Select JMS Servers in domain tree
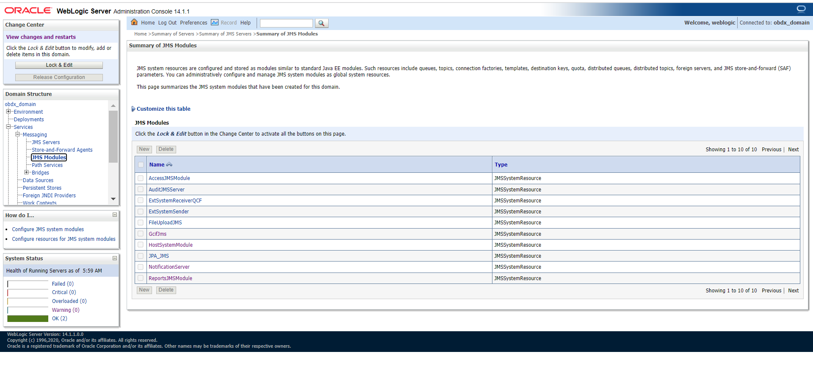Image resolution: width=813 pixels, height=368 pixels. [x=46, y=142]
